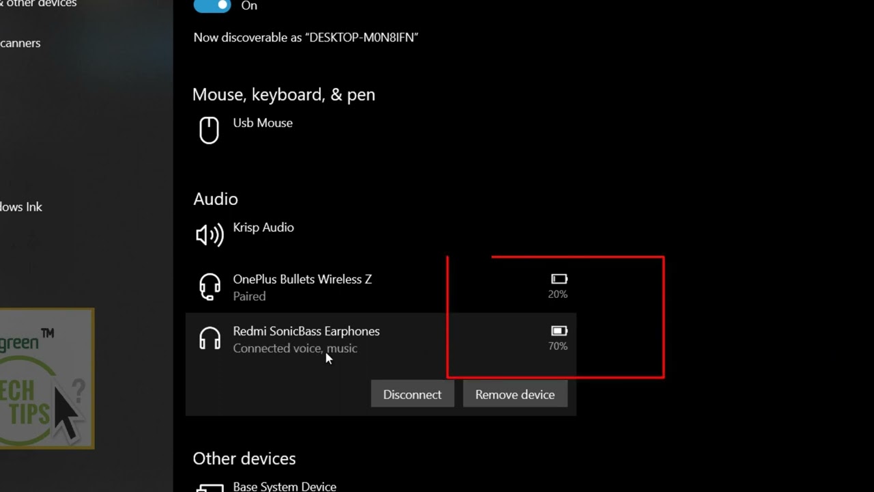
Task: Open the Windows Ink sidebar item
Action: tap(21, 207)
